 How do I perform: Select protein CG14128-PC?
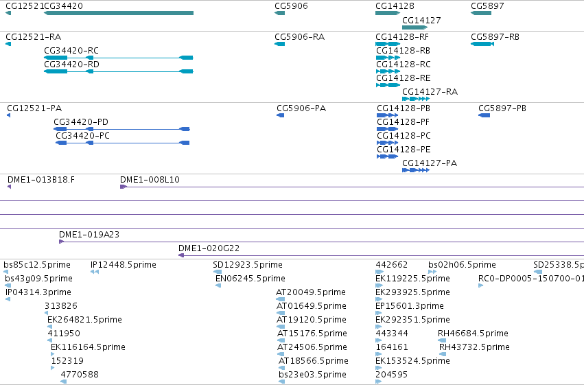coord(387,143)
